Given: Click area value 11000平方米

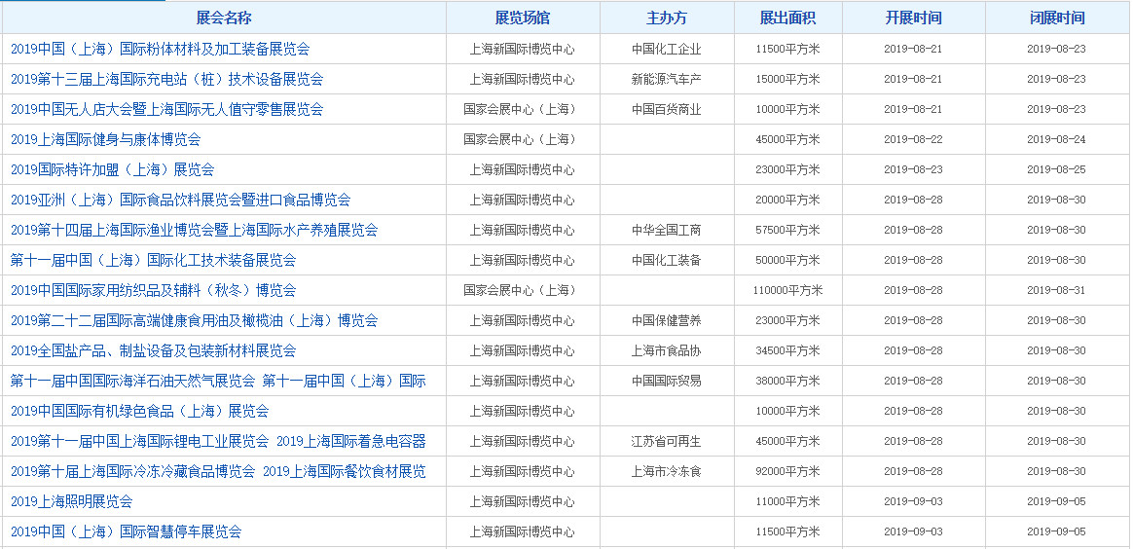Looking at the screenshot, I should pos(787,501).
